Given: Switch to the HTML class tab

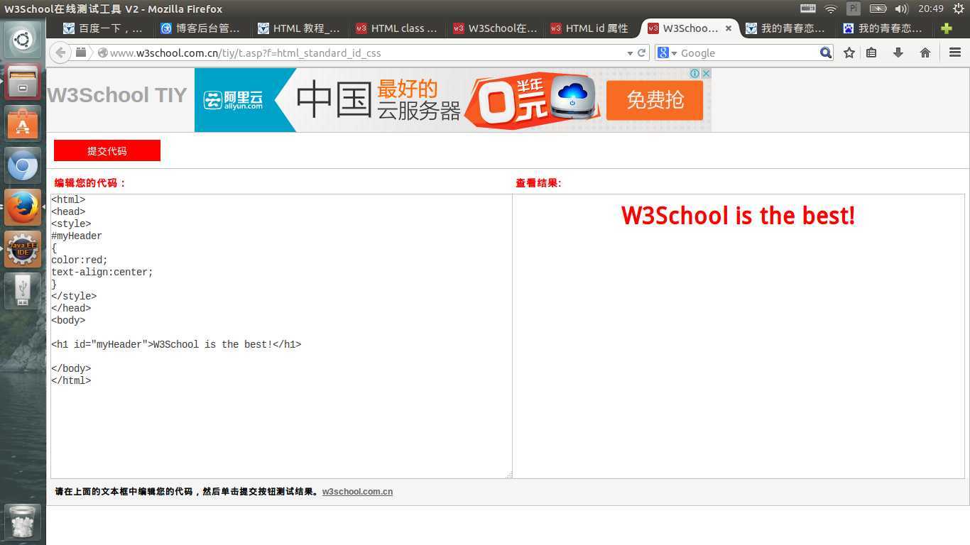Looking at the screenshot, I should pyautogui.click(x=397, y=28).
